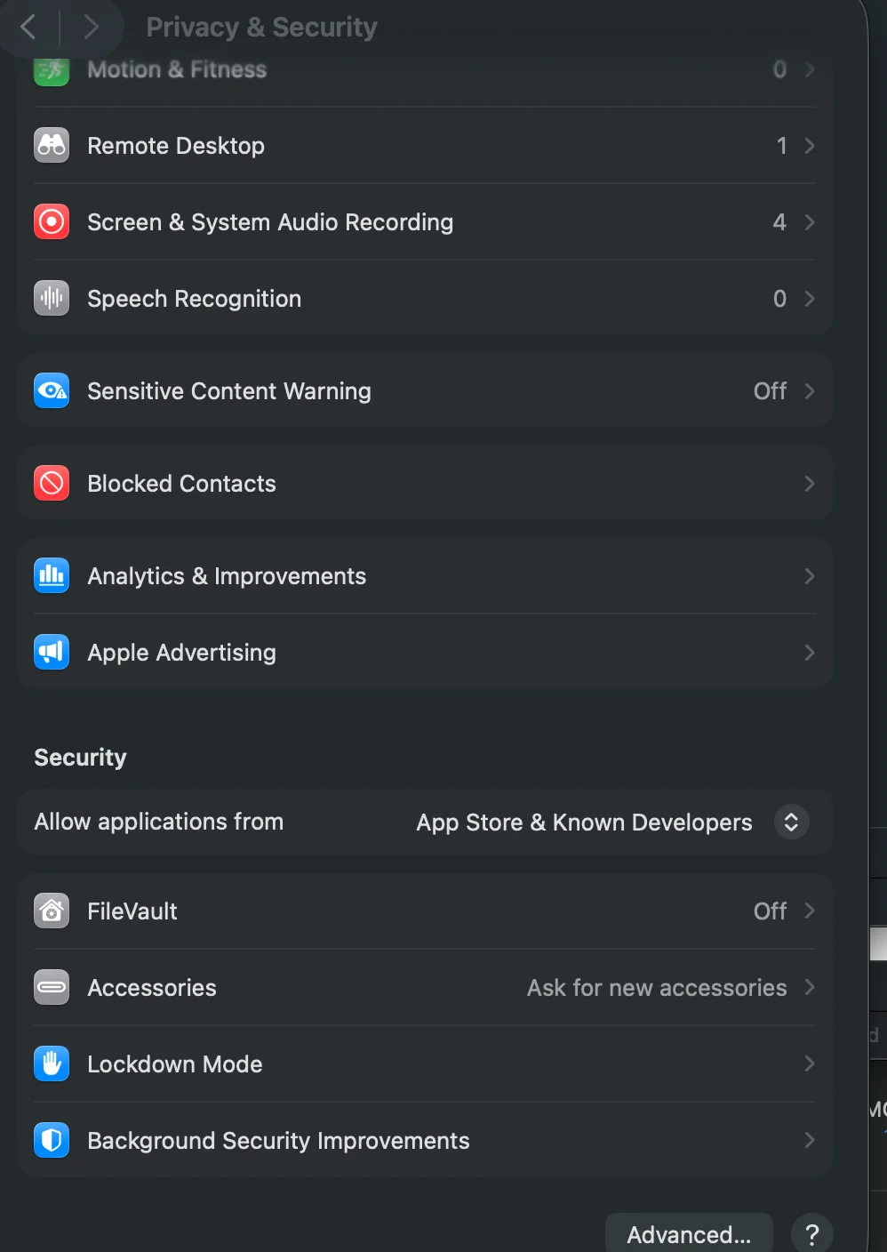This screenshot has width=887, height=1252.
Task: Open Remote Desktop settings
Action: point(176,146)
